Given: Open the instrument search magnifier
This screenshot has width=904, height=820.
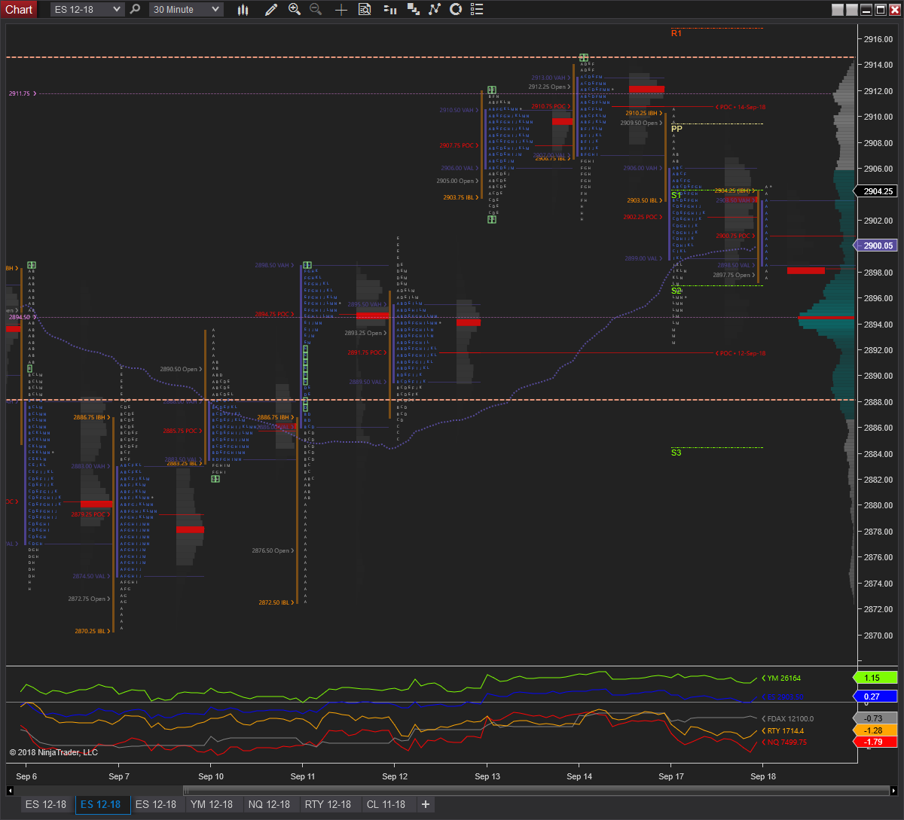Looking at the screenshot, I should tap(135, 9).
